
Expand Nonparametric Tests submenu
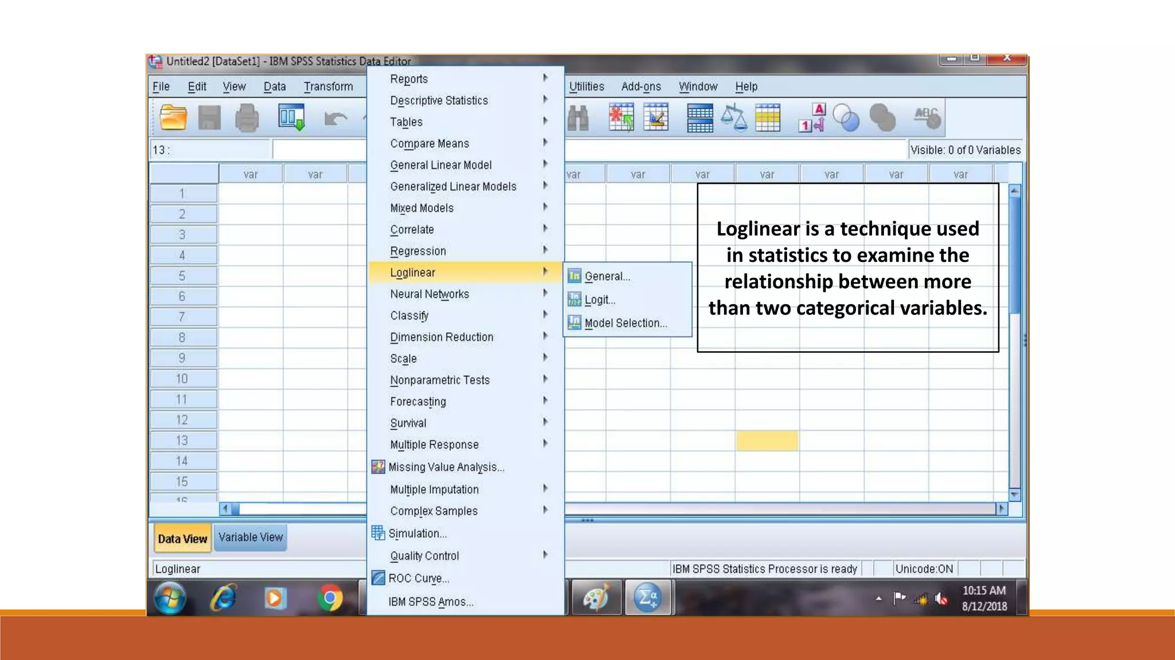pyautogui.click(x=465, y=380)
